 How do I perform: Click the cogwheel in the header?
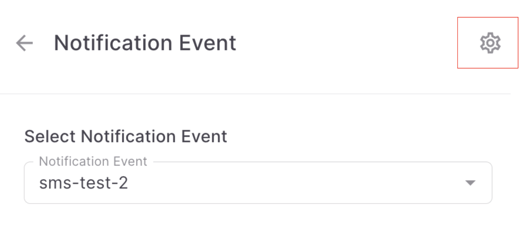click(490, 43)
